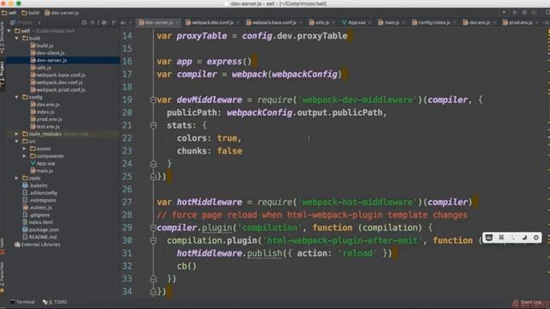Screen dimensions: 550x309
Task: Click the dev-server.js breadcrumb in navigation bar
Action: click(62, 13)
